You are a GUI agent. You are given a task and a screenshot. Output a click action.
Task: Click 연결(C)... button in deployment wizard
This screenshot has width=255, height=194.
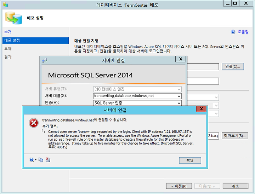[233, 66]
